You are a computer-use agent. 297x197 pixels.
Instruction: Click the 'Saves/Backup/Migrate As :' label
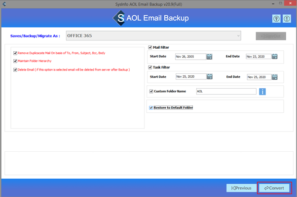35,36
